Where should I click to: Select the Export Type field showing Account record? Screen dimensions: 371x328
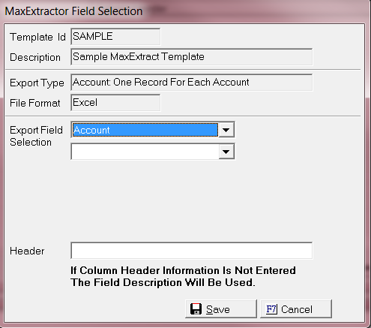[x=192, y=83]
